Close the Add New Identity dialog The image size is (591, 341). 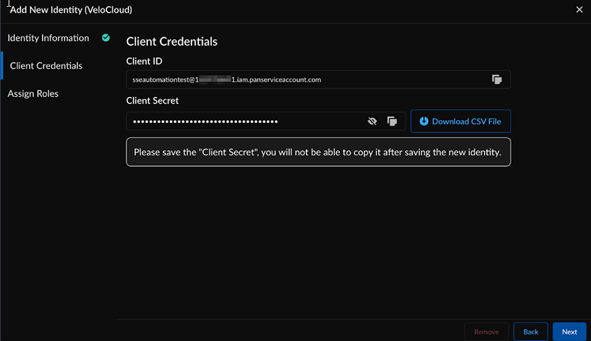579,10
